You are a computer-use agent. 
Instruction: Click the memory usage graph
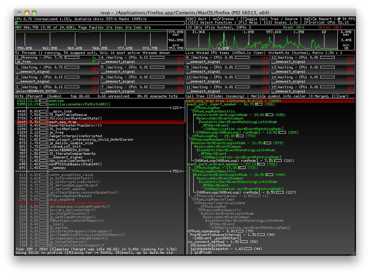pyautogui.click(x=91, y=40)
